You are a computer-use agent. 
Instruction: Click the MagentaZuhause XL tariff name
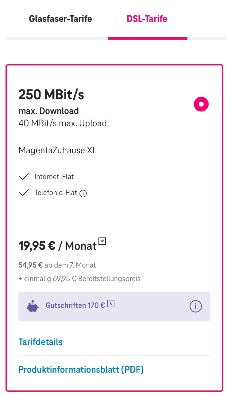(x=58, y=150)
